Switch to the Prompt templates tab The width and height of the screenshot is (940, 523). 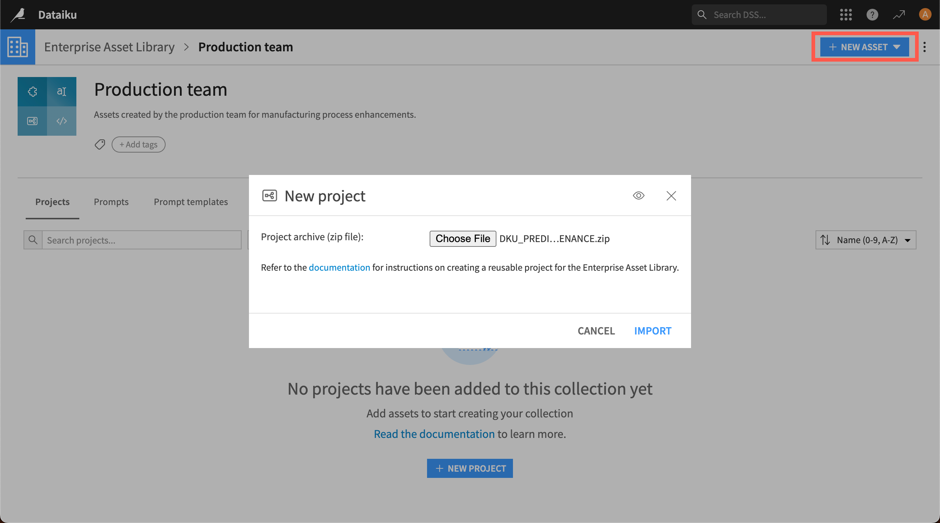(x=191, y=202)
